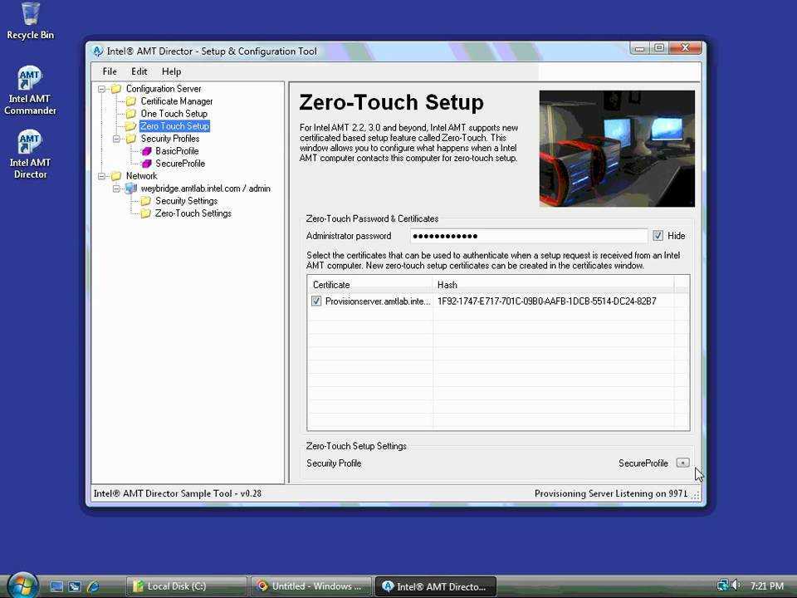Collapse the Configuration Server tree node
Image resolution: width=797 pixels, height=598 pixels.
pyautogui.click(x=101, y=89)
